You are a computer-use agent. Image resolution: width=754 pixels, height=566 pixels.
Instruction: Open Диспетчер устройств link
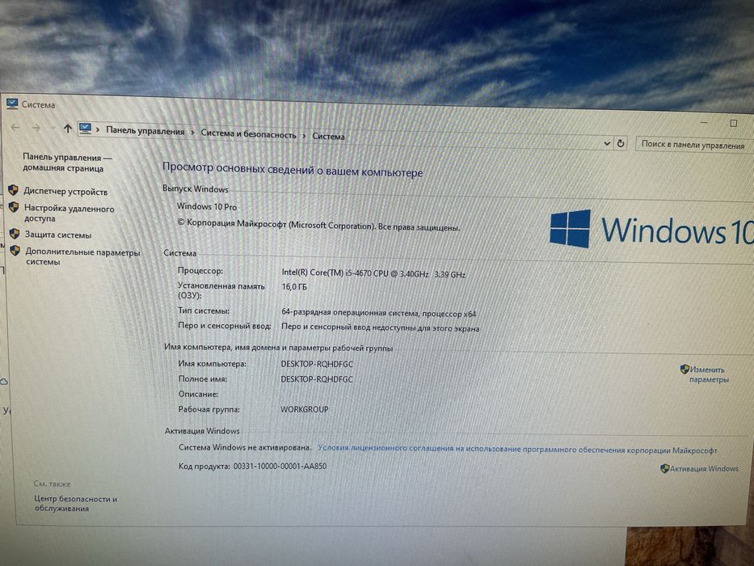65,192
